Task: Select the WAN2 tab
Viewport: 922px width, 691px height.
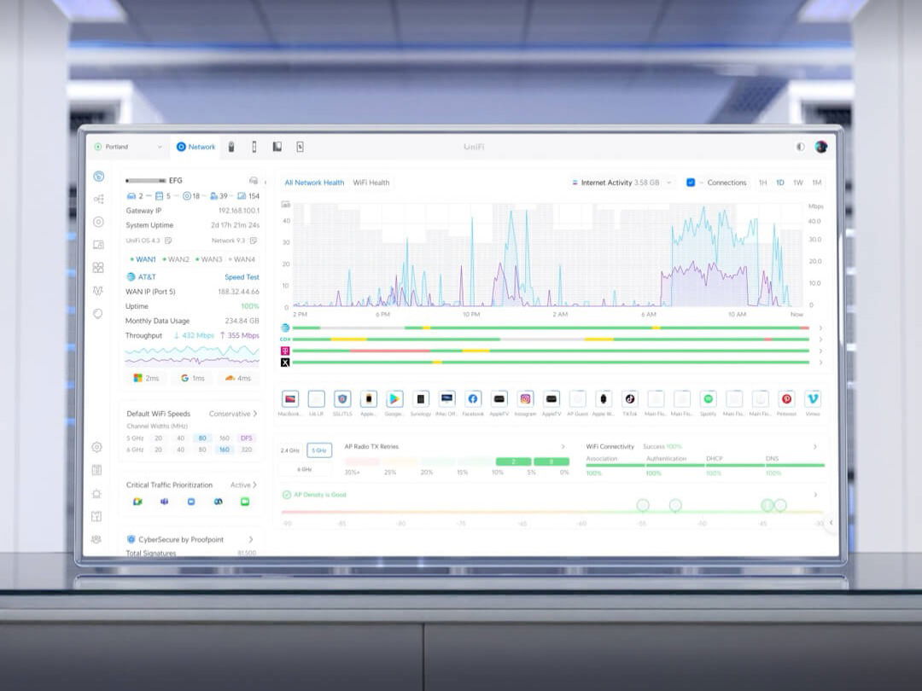Action: point(176,259)
